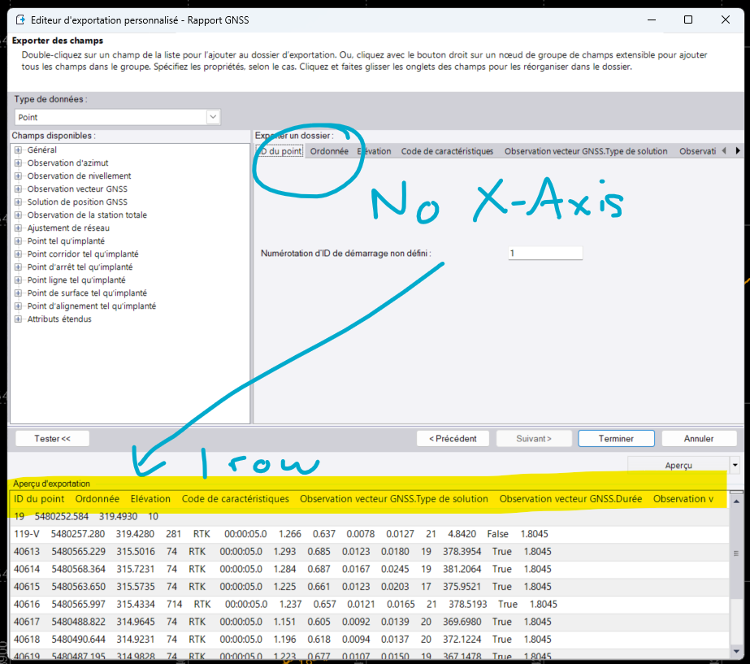This screenshot has width=750, height=664.
Task: Select preview row 40615
Action: coord(369,587)
